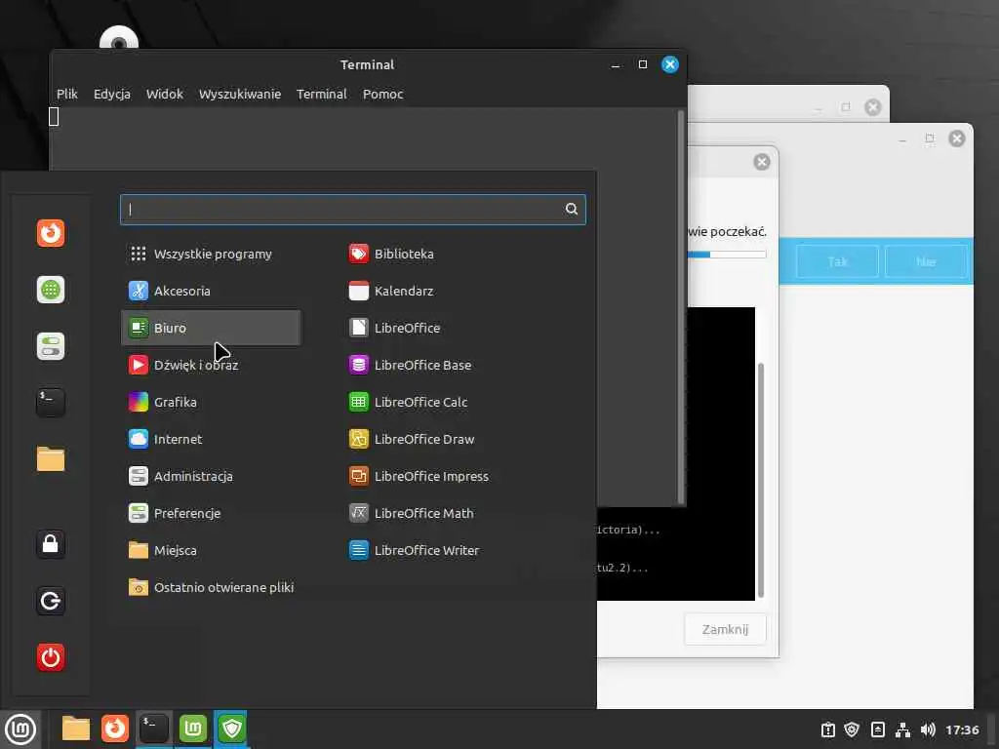
Task: Open Firefox from menu favorites sidebar
Action: [51, 233]
